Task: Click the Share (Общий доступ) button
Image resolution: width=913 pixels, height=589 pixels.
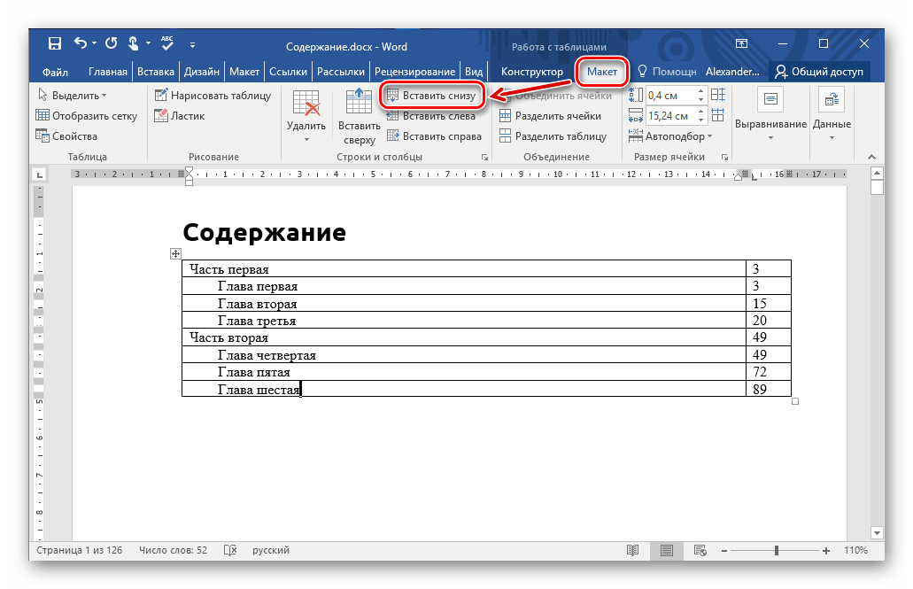Action: [820, 72]
